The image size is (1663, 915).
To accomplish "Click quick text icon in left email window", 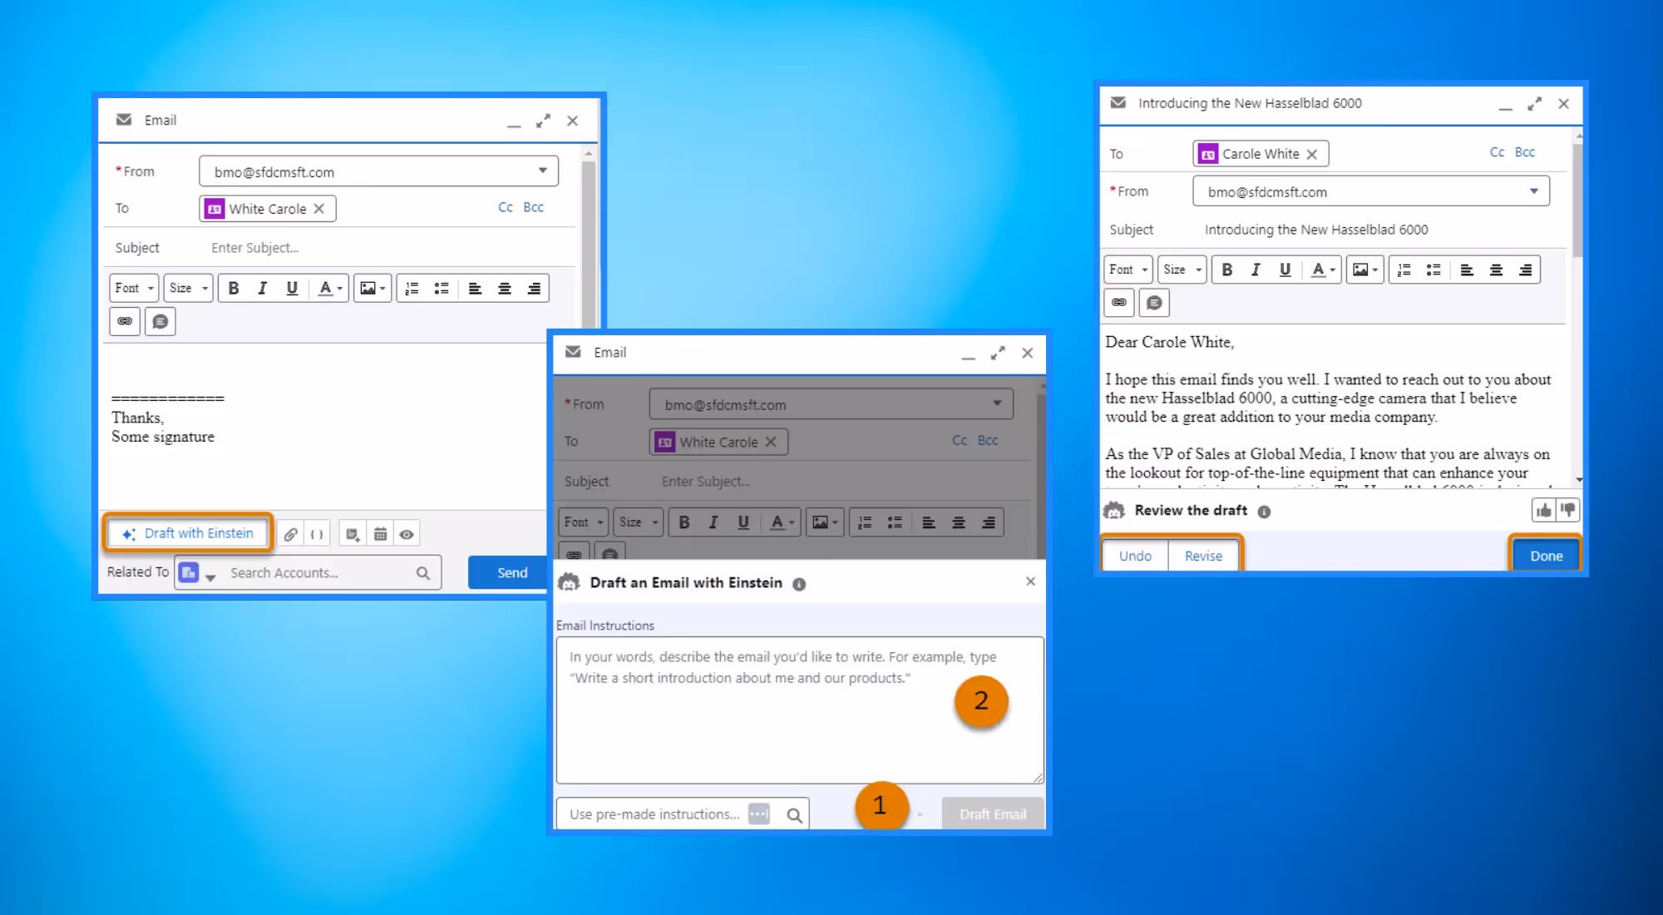I will (160, 321).
